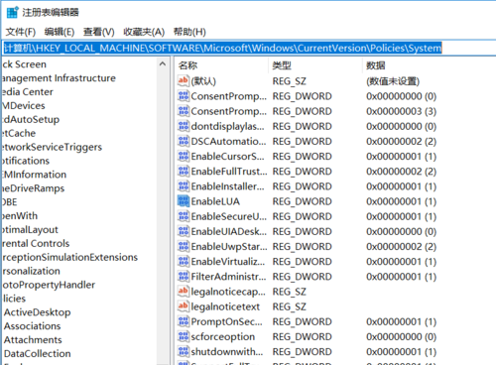Sort by the 类型 column header
Image resolution: width=496 pixels, height=365 pixels.
[282, 65]
